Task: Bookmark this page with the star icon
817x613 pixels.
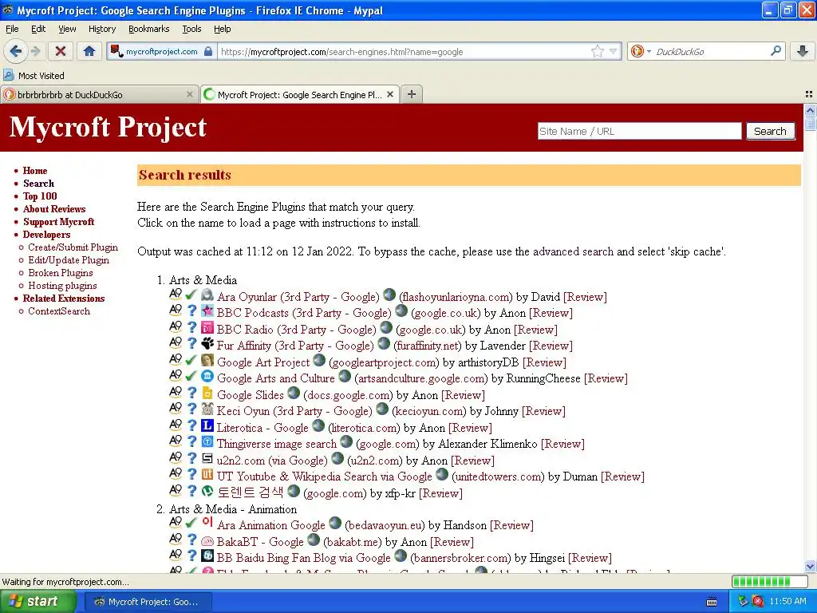Action: (597, 51)
